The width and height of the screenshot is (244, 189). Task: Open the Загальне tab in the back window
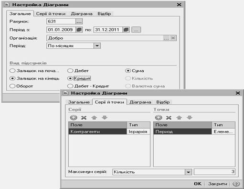coord(20,14)
